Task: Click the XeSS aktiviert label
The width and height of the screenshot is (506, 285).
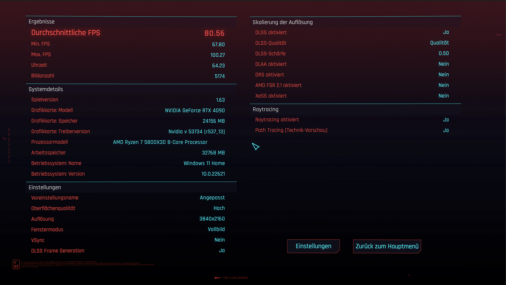Action: (x=271, y=96)
